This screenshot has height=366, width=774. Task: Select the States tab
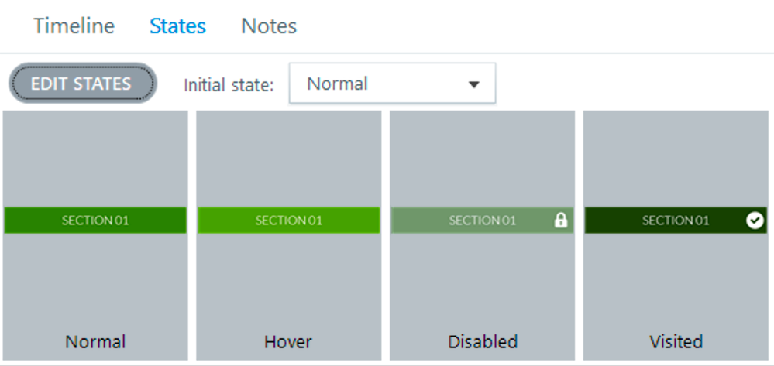coord(177,26)
